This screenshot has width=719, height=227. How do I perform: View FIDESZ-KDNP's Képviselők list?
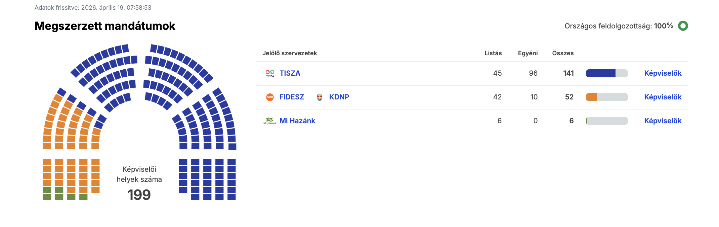[x=663, y=97]
